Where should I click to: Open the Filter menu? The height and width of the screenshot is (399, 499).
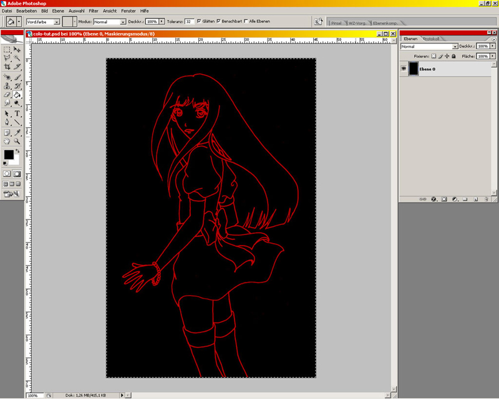[94, 11]
